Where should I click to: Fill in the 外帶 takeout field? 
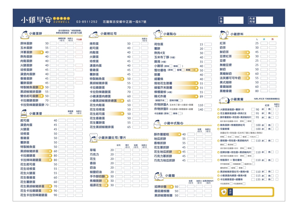point(233,20)
